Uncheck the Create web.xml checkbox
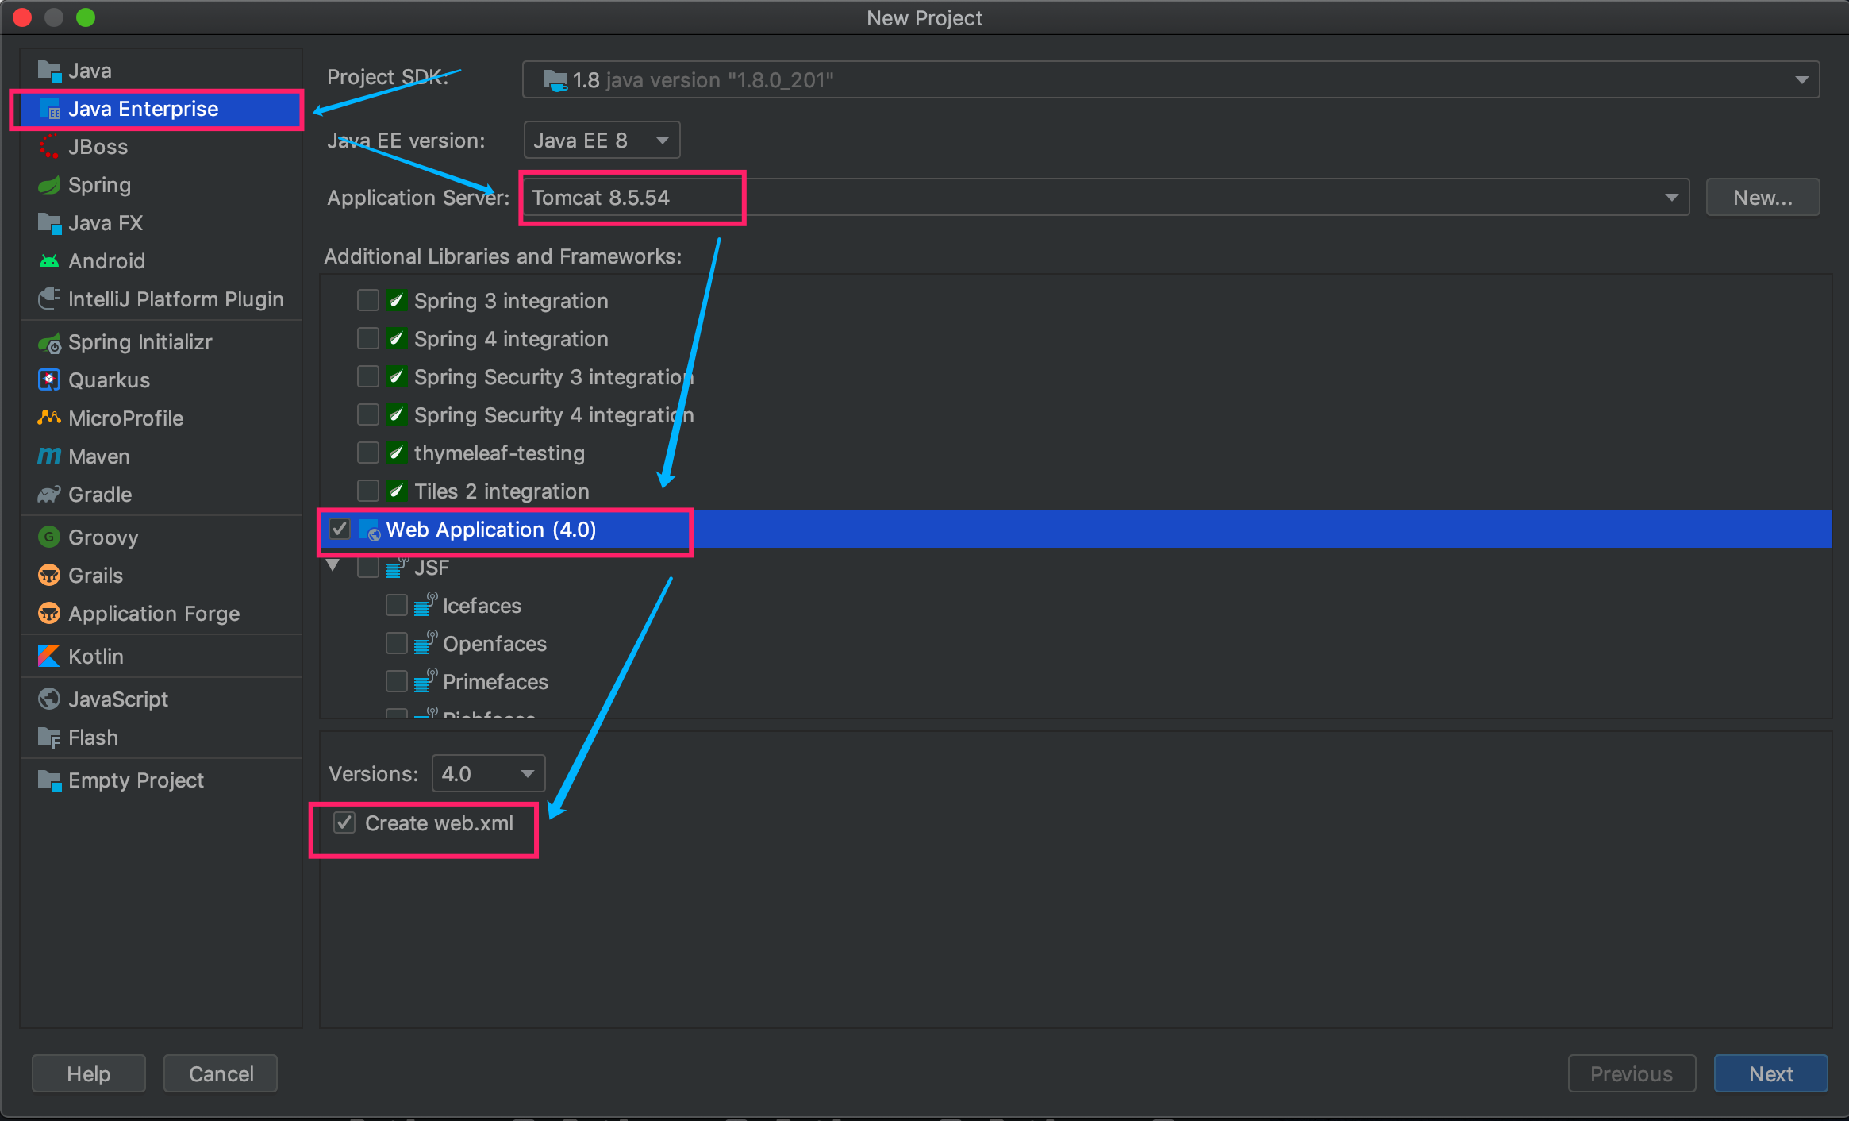1849x1121 pixels. (344, 823)
